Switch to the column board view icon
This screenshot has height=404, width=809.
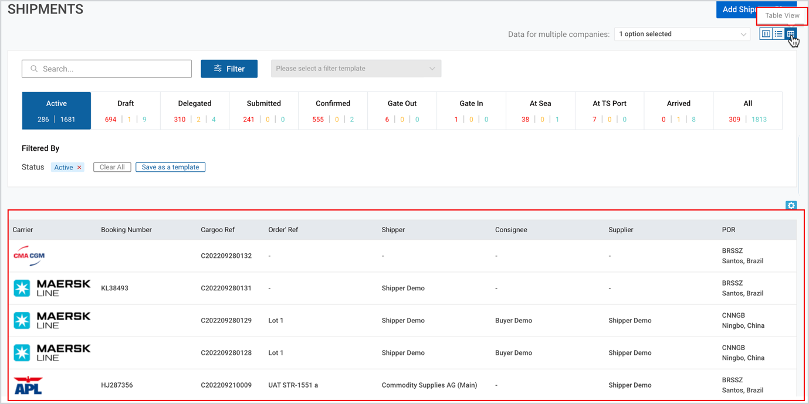pos(766,34)
